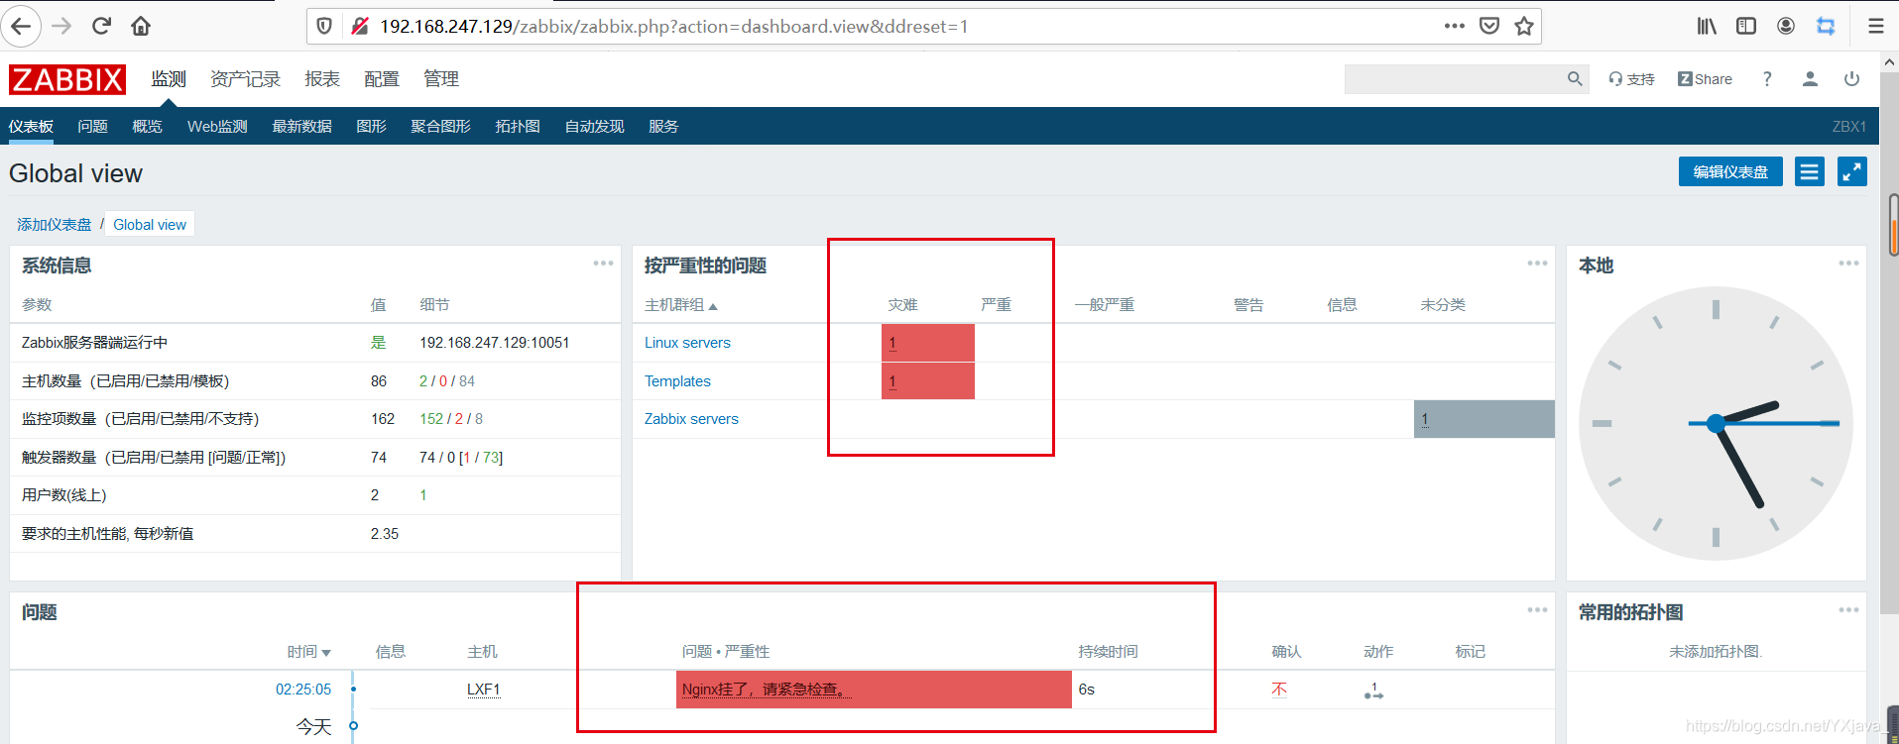Switch to the 自动发现 submenu tab

595,127
